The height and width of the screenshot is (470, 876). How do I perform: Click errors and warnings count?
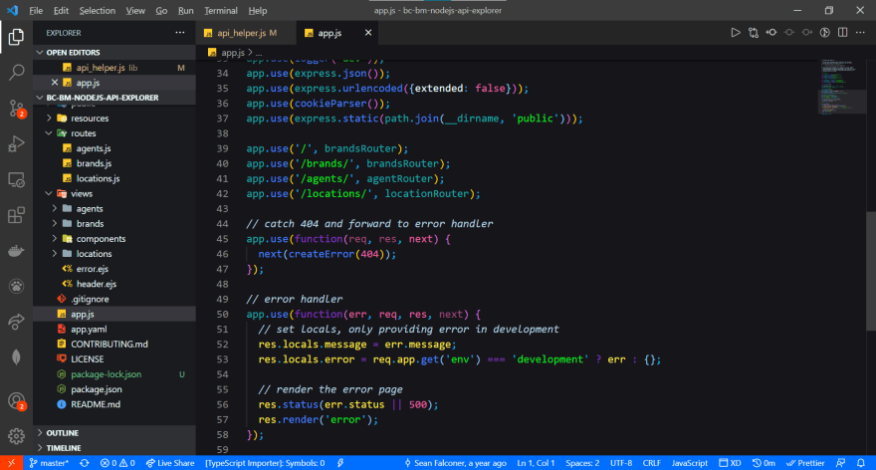click(117, 463)
